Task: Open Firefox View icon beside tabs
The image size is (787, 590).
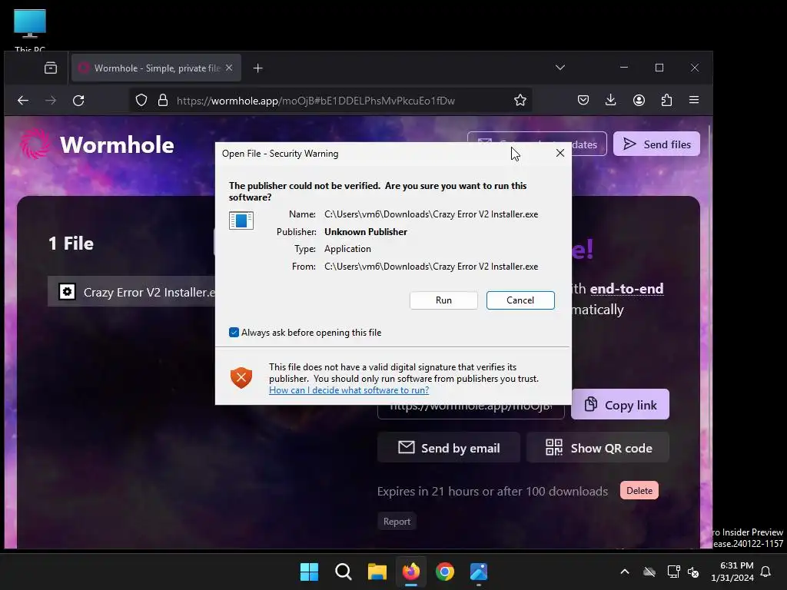Action: (x=51, y=68)
